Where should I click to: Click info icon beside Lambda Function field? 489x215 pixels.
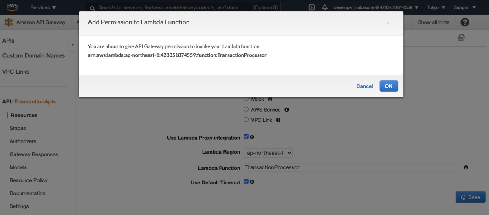click(x=466, y=167)
